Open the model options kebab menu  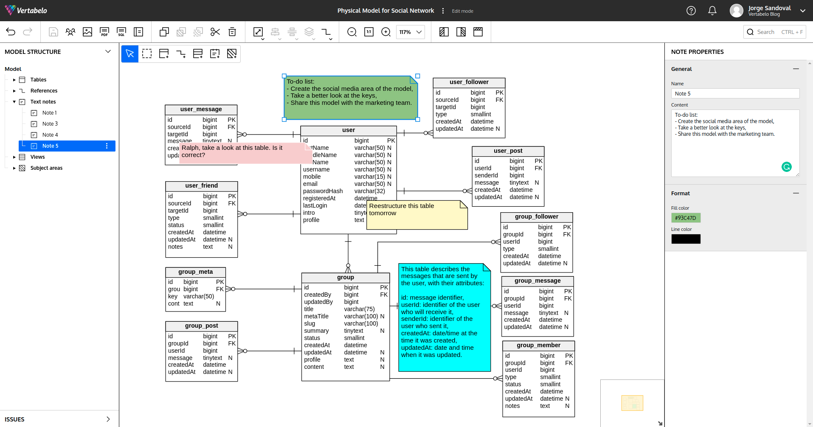coord(443,11)
